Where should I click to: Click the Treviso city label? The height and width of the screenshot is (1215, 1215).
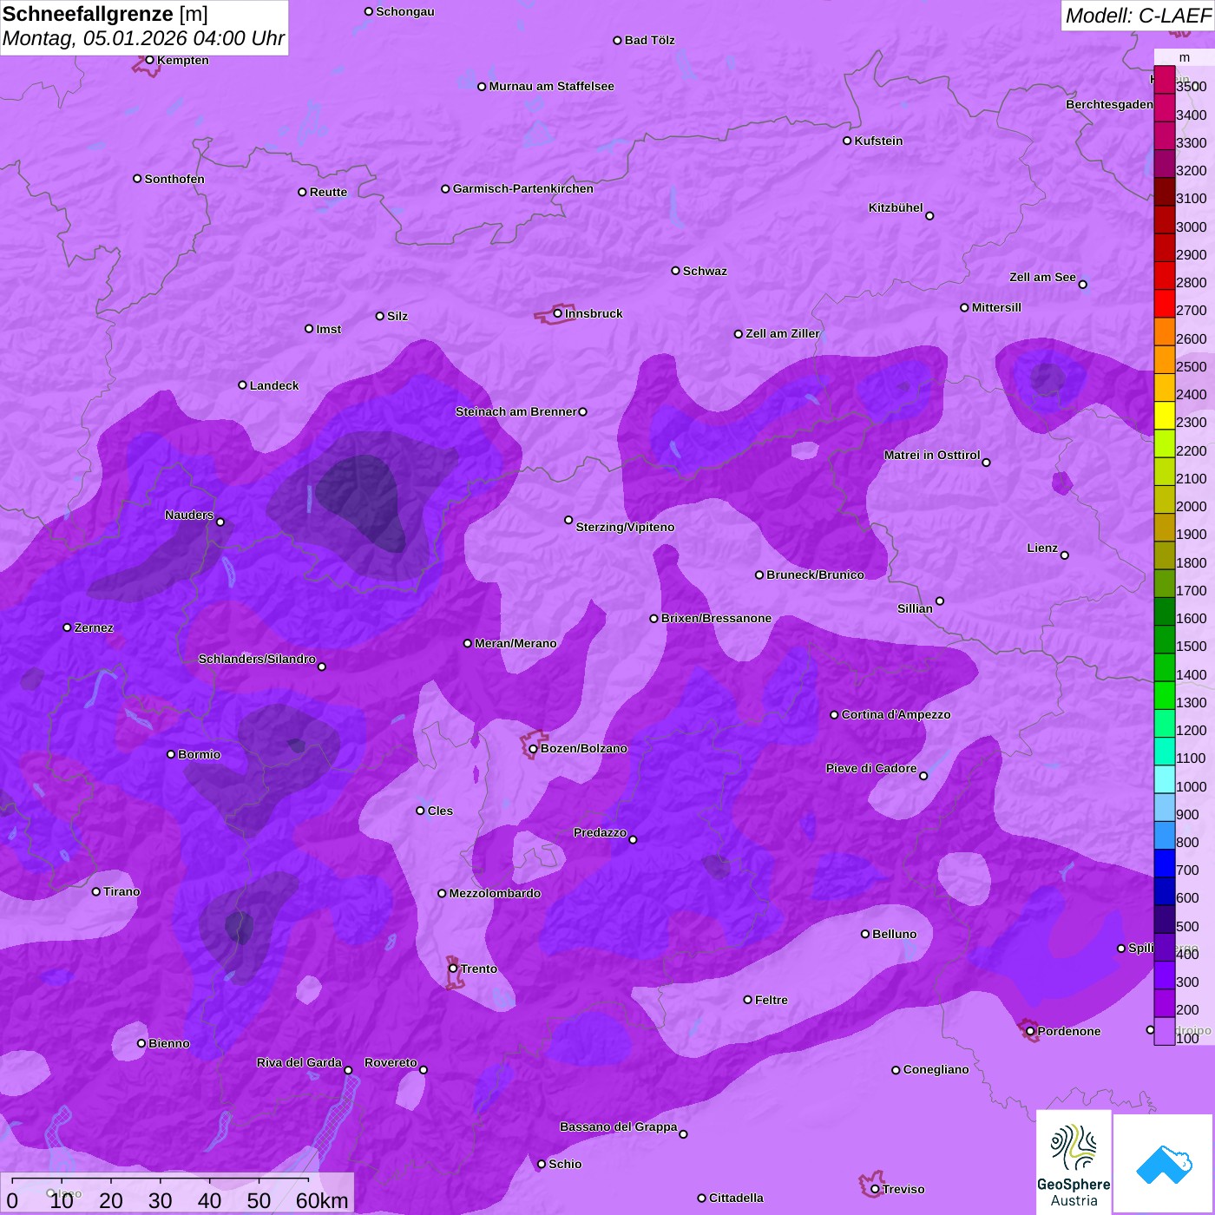903,1189
